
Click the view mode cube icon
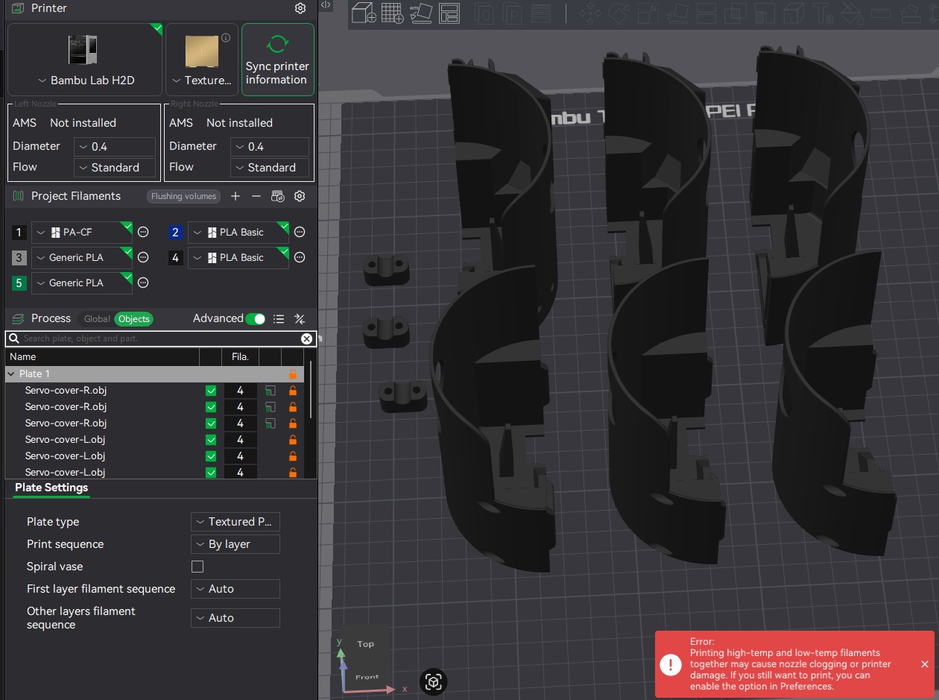pos(434,681)
